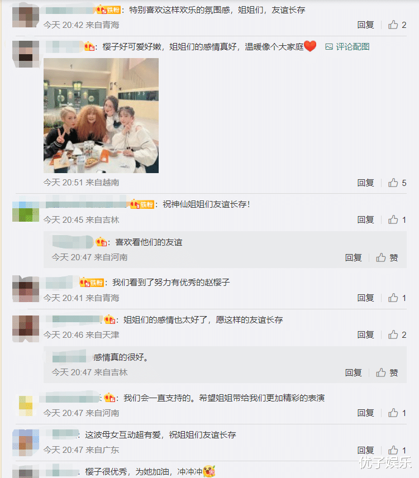
Task: Reply to the Tianjin 20:46 comment
Action: tap(365, 334)
